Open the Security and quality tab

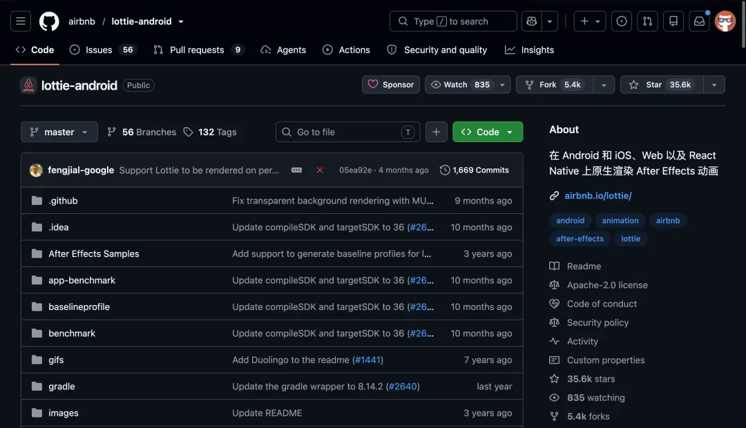coord(437,50)
